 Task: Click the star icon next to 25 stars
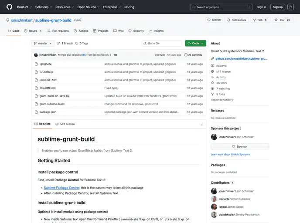212,83
